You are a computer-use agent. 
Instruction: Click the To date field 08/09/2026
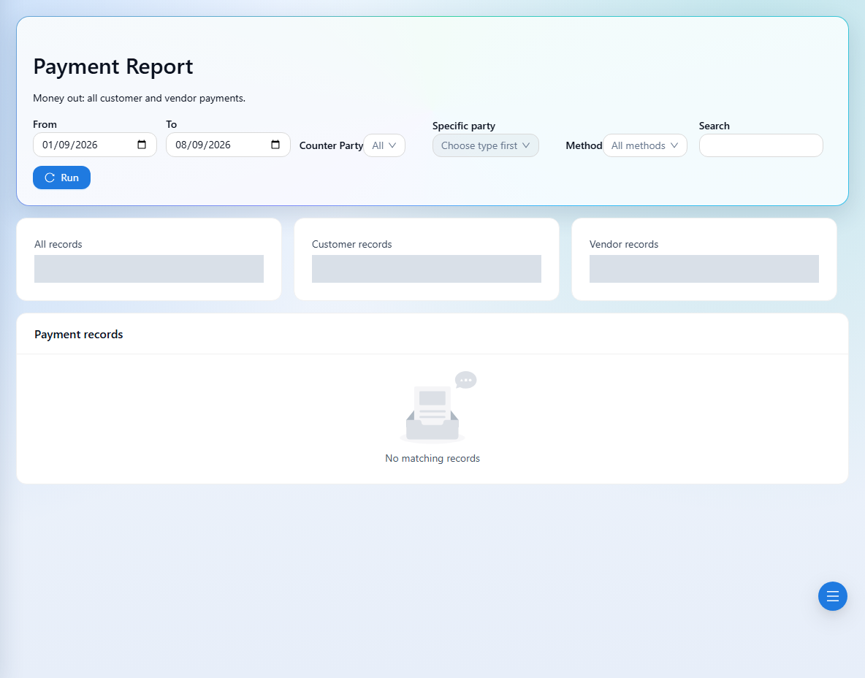[x=229, y=145]
